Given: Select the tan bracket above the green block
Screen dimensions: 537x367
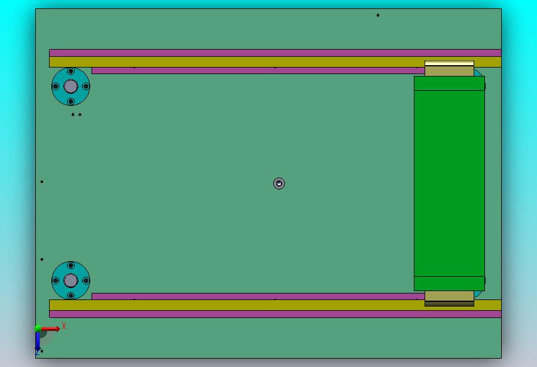Looking at the screenshot, I should coord(449,71).
